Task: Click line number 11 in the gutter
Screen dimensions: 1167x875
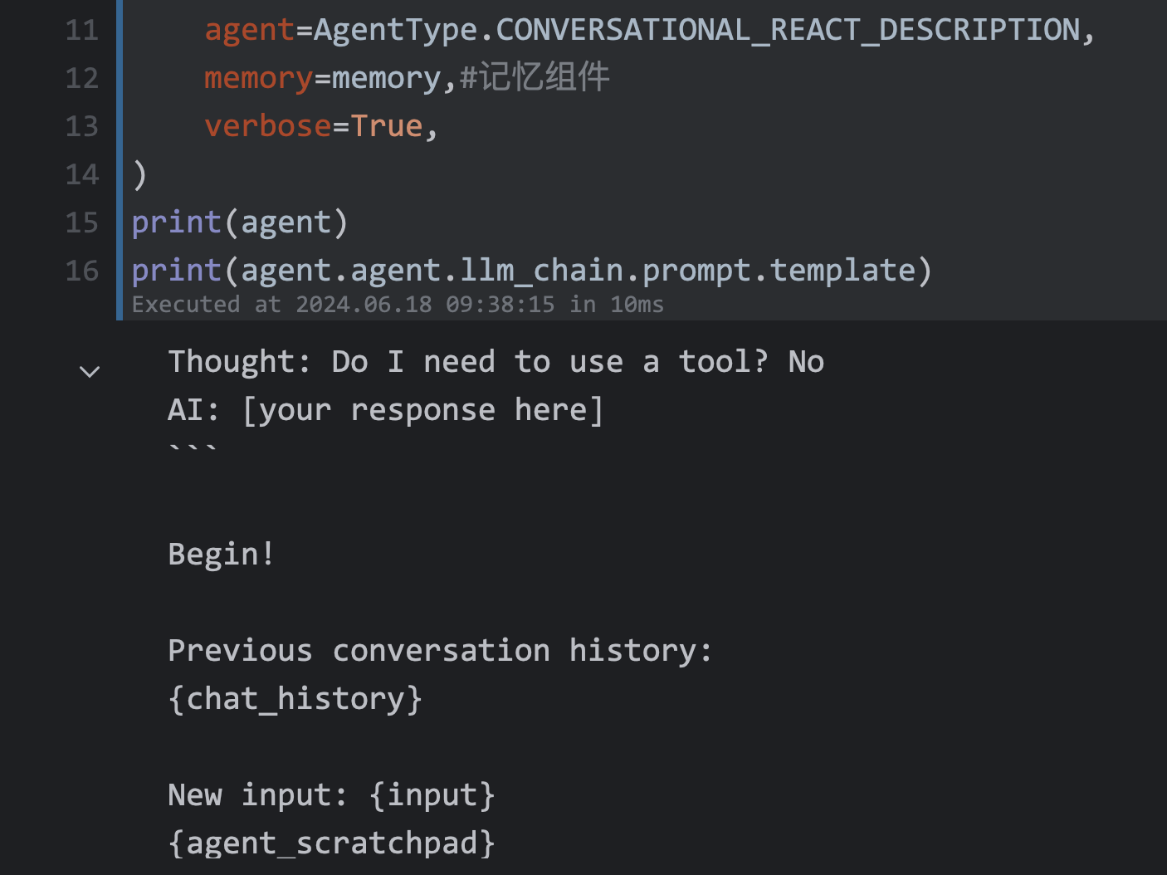Action: [x=81, y=31]
